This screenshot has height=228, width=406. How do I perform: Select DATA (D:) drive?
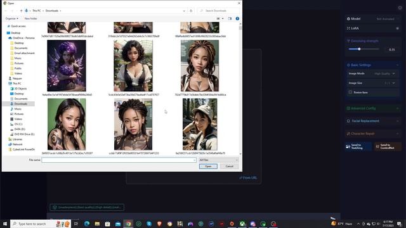[x=18, y=129]
